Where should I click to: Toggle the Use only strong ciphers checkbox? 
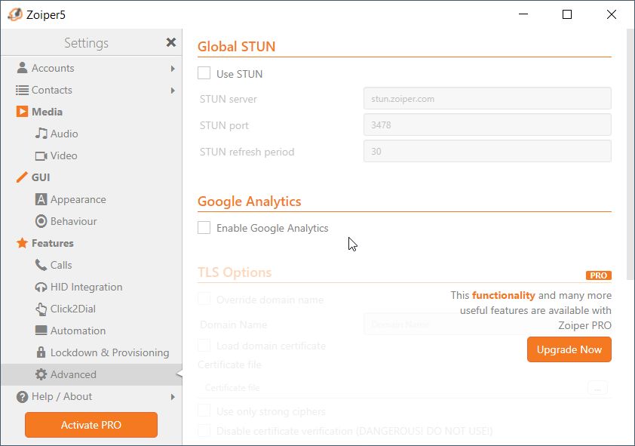coord(204,411)
